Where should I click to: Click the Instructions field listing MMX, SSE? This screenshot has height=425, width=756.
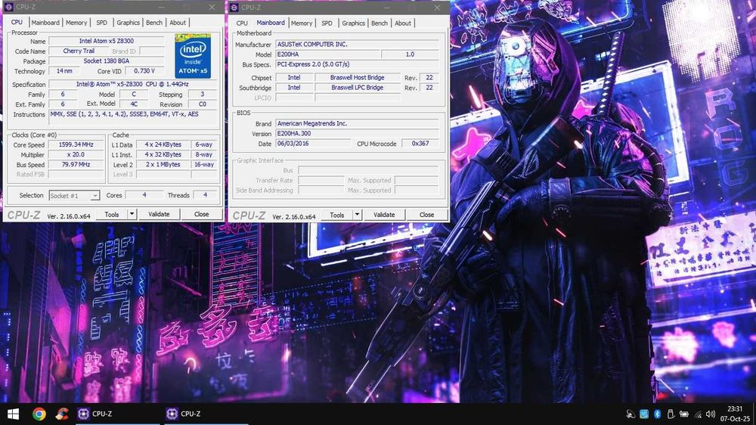pyautogui.click(x=133, y=118)
